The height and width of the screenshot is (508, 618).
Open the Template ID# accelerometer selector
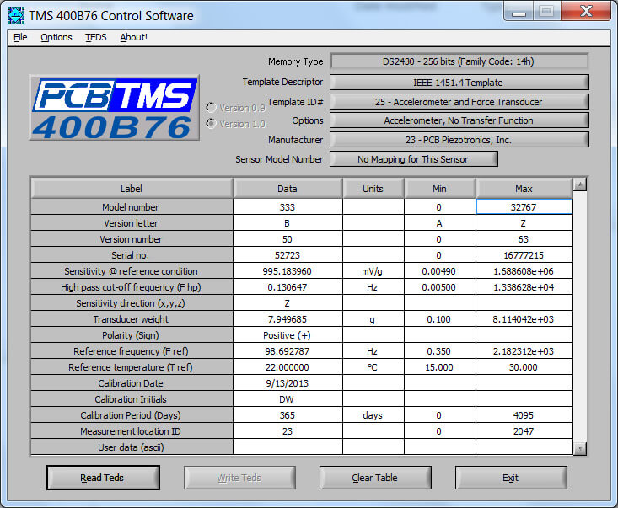[x=459, y=101]
